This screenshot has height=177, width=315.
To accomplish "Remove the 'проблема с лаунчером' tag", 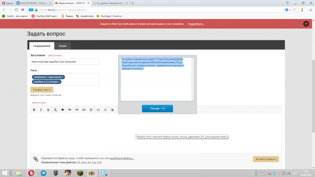I will pos(62,77).
